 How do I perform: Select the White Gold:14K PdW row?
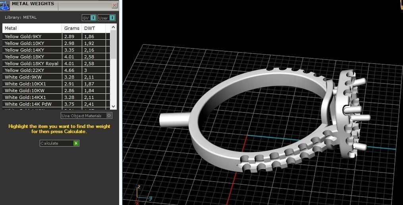point(56,104)
